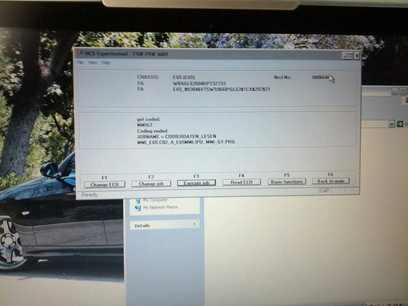408x306 pixels.
Task: Click the F4 Read ECU button
Action: pyautogui.click(x=241, y=182)
